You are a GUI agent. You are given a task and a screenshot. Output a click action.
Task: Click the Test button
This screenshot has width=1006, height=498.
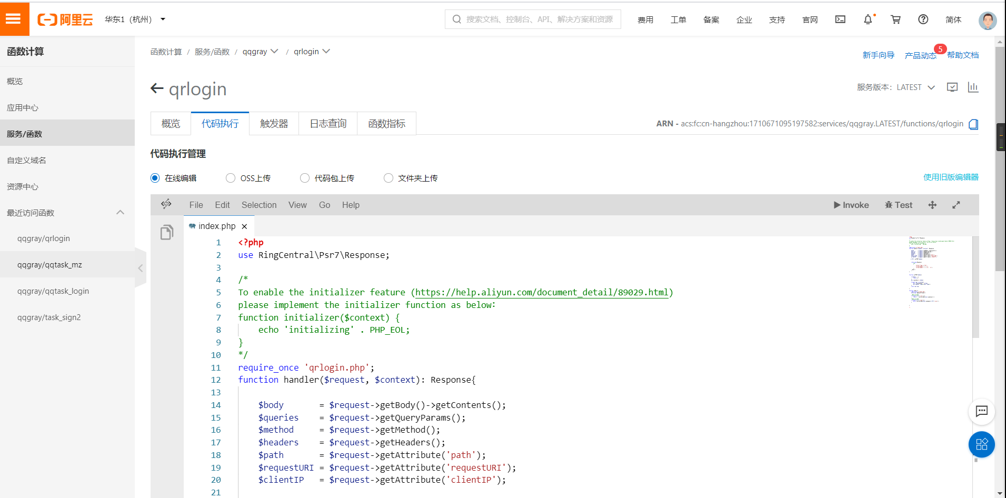tap(899, 205)
